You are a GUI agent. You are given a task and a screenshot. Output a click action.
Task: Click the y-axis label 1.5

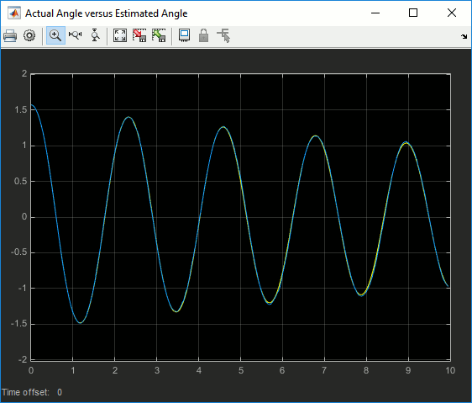[21, 110]
